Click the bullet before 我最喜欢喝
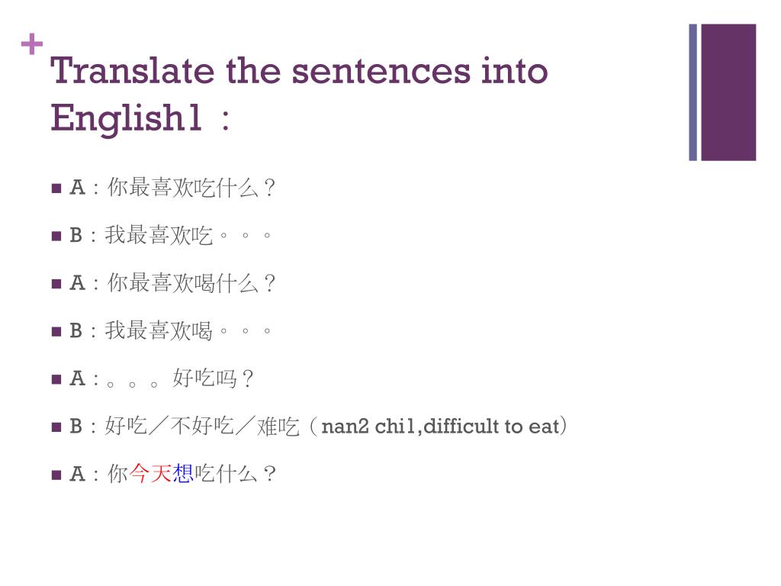The width and height of the screenshot is (781, 586). (56, 331)
